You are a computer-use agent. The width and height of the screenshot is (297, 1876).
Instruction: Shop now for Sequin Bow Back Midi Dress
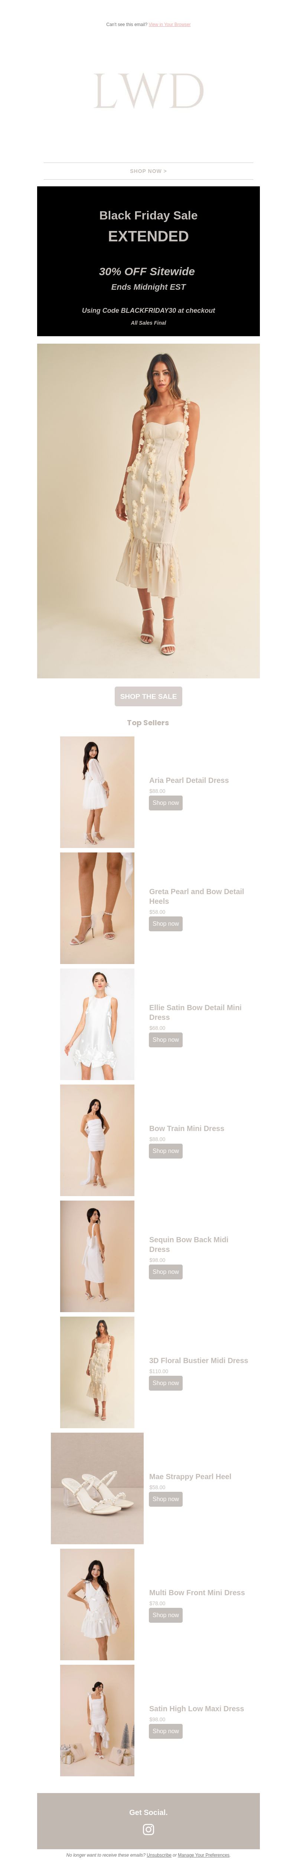(x=166, y=1272)
